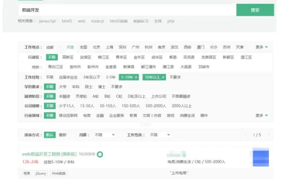The image size is (292, 181).
Task: Filter industry by 企业服务
Action: tap(117, 116)
